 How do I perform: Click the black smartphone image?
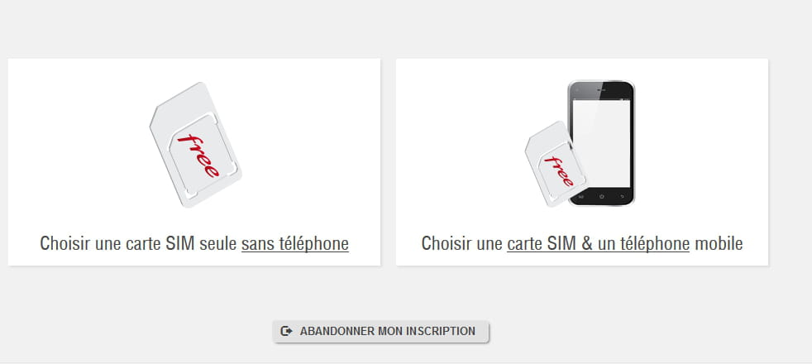(x=602, y=143)
